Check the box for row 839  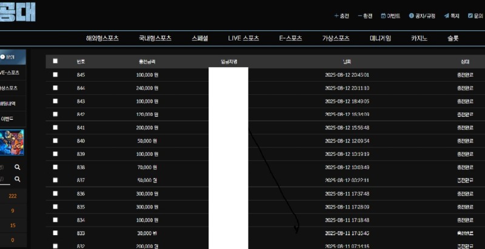pos(55,154)
